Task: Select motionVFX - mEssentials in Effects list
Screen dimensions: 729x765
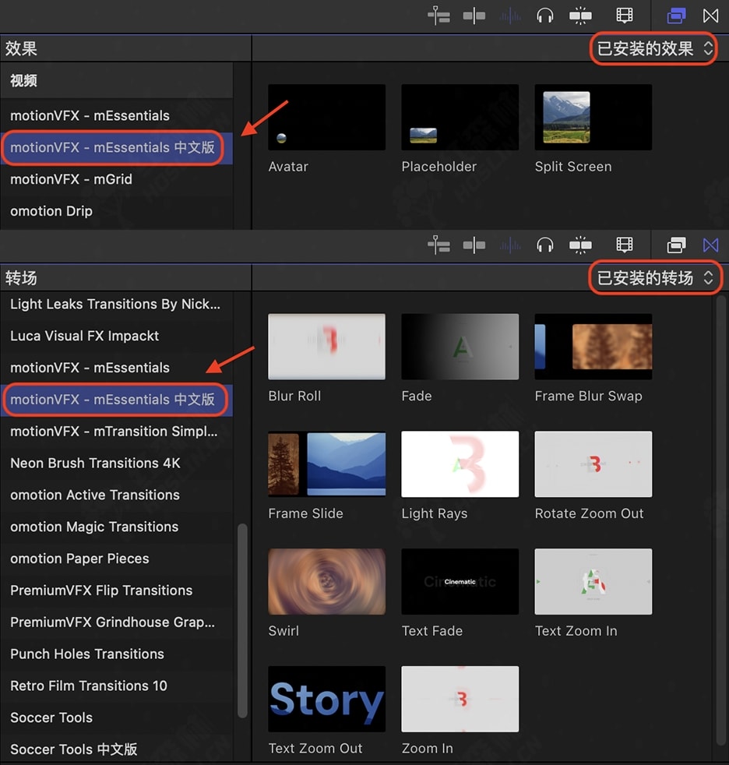Action: (x=117, y=115)
